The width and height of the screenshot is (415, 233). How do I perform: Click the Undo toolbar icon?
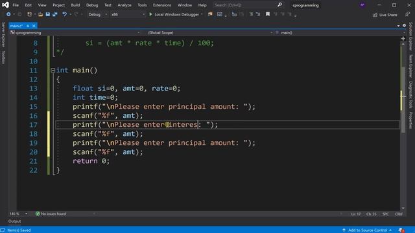pos(64,14)
